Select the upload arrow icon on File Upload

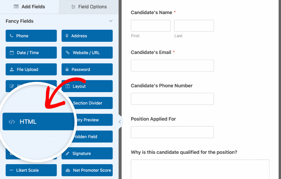click(x=12, y=69)
